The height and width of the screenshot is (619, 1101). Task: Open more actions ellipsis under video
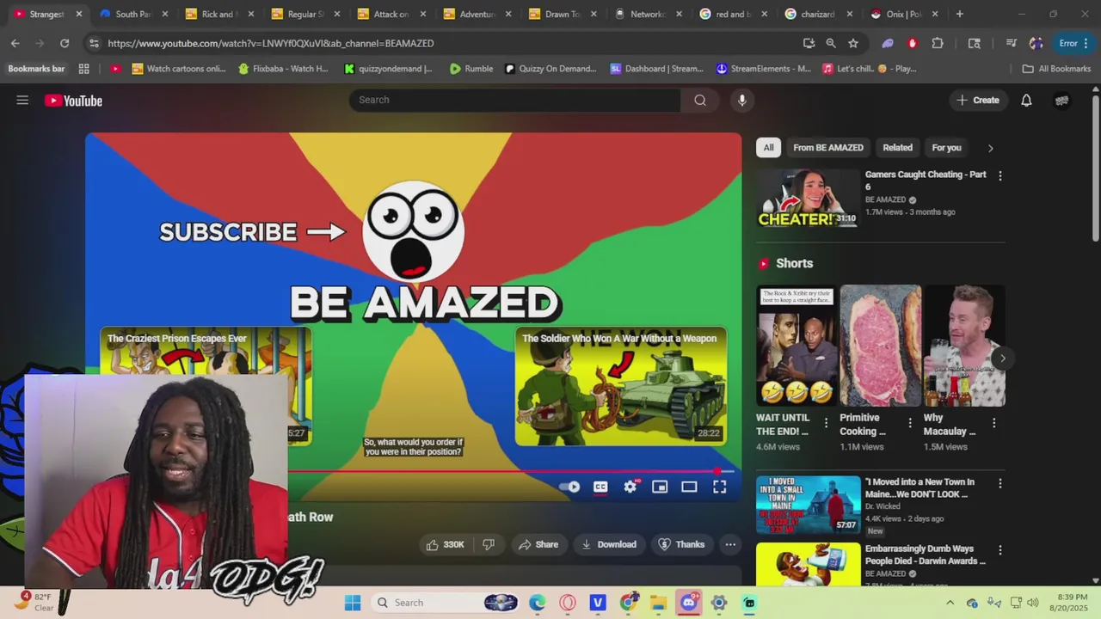(x=730, y=544)
